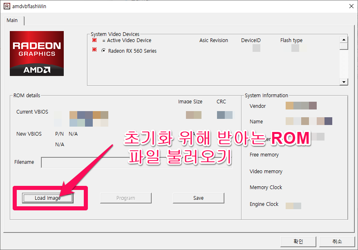
Task: Click the scrollbar down arrow in device list
Action: coord(343,82)
